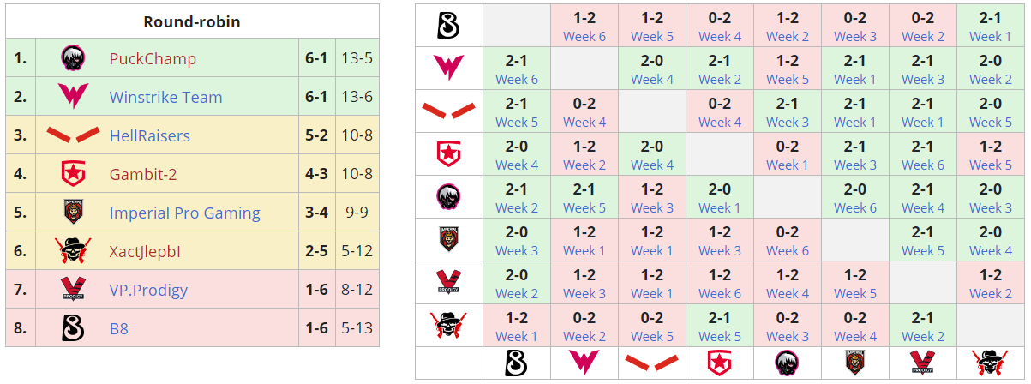Click Imperial Pro Gaming's logo in the standings

click(72, 213)
